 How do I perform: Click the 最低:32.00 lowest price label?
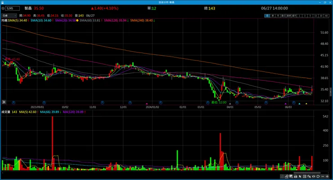tap(219, 102)
